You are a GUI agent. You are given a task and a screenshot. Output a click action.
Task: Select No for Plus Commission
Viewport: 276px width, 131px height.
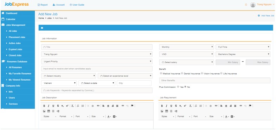click(x=185, y=87)
